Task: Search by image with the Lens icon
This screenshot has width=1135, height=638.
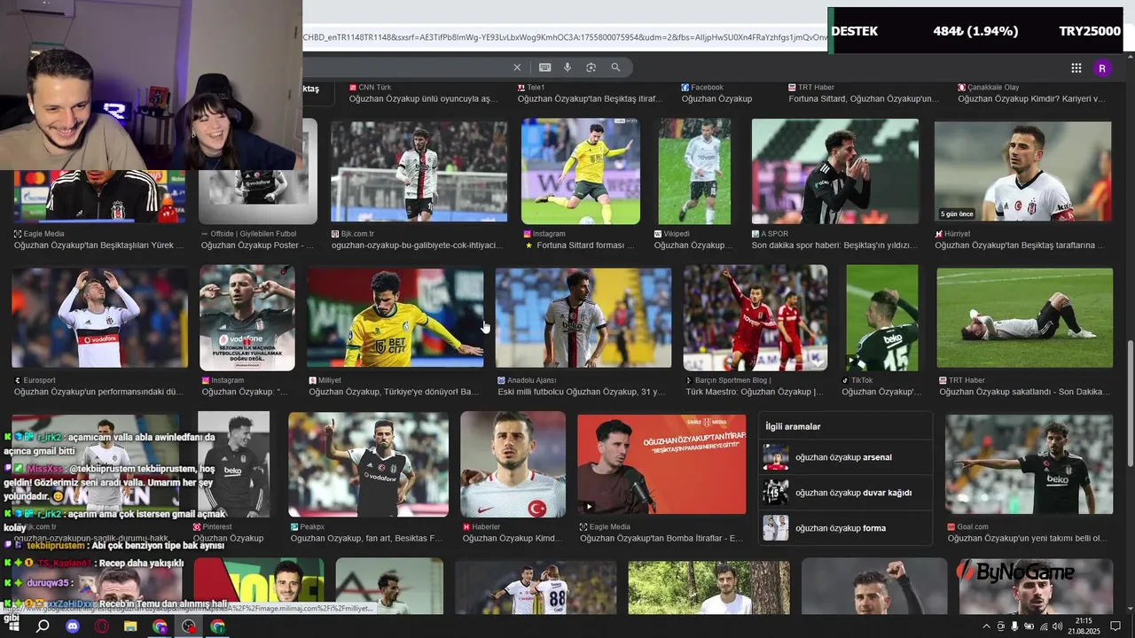Action: pos(591,67)
